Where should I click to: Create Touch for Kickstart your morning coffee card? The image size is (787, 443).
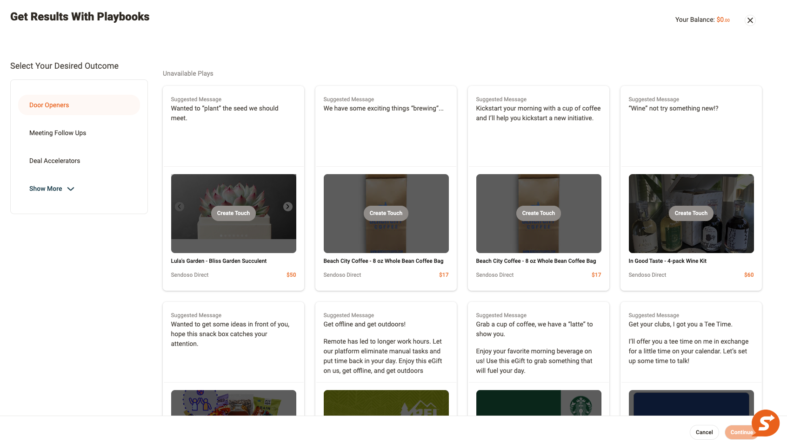(x=539, y=213)
